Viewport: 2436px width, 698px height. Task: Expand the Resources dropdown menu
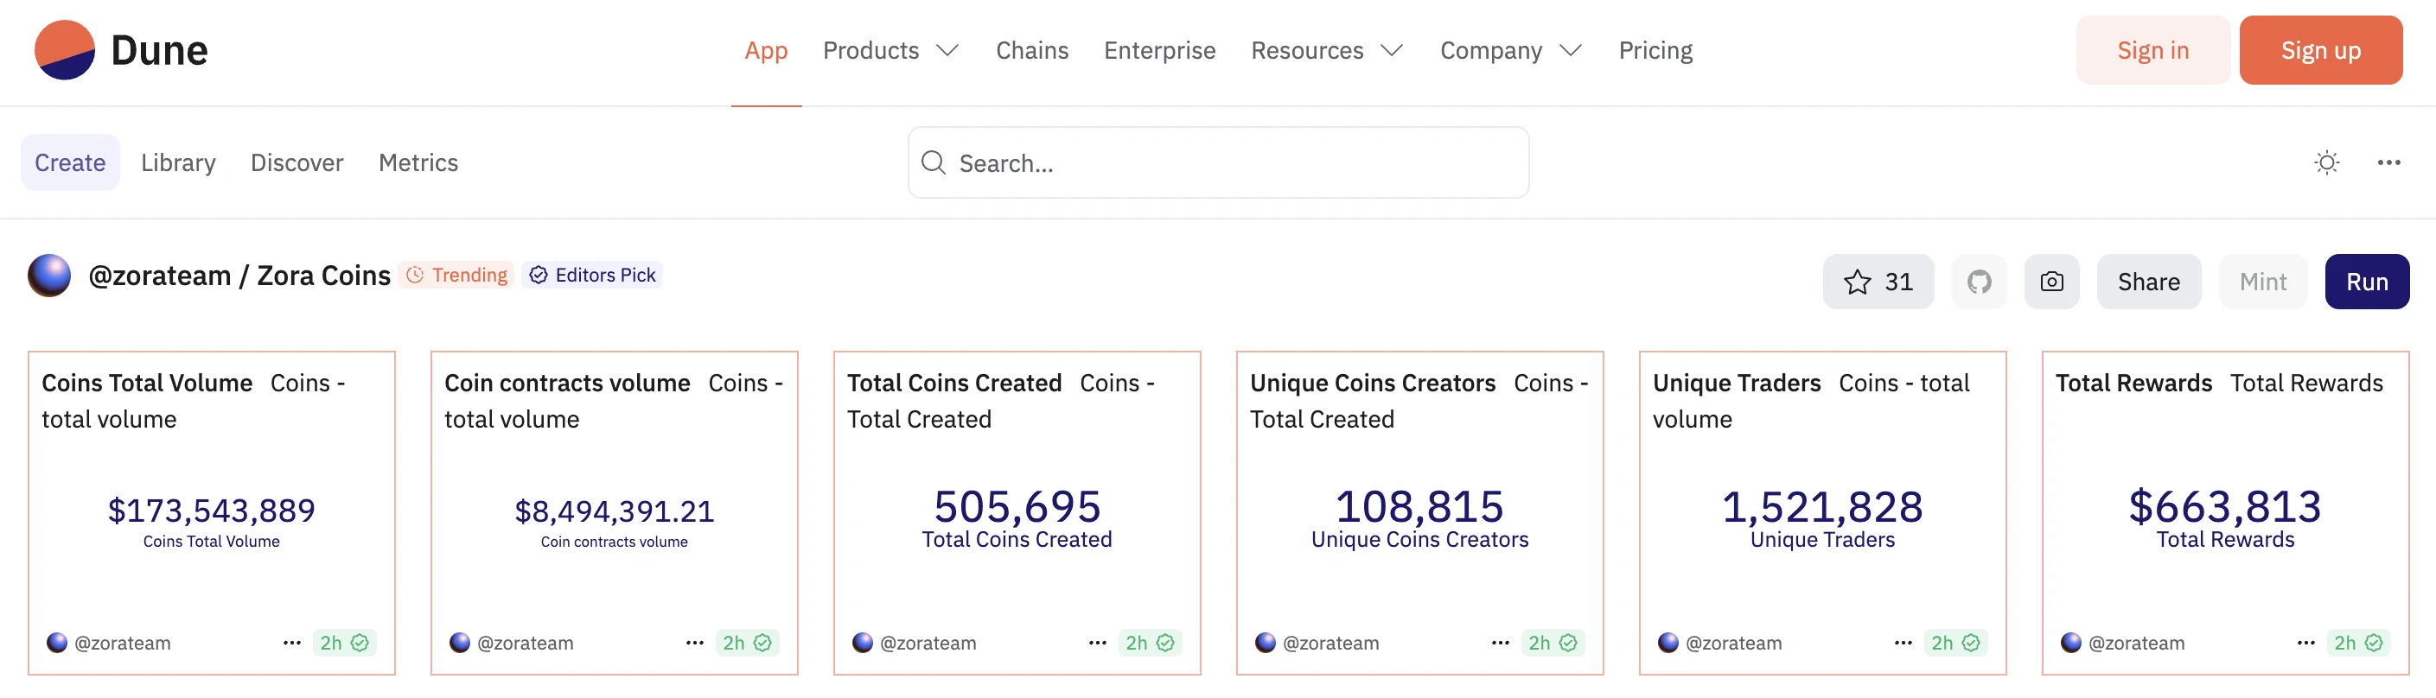point(1326,50)
